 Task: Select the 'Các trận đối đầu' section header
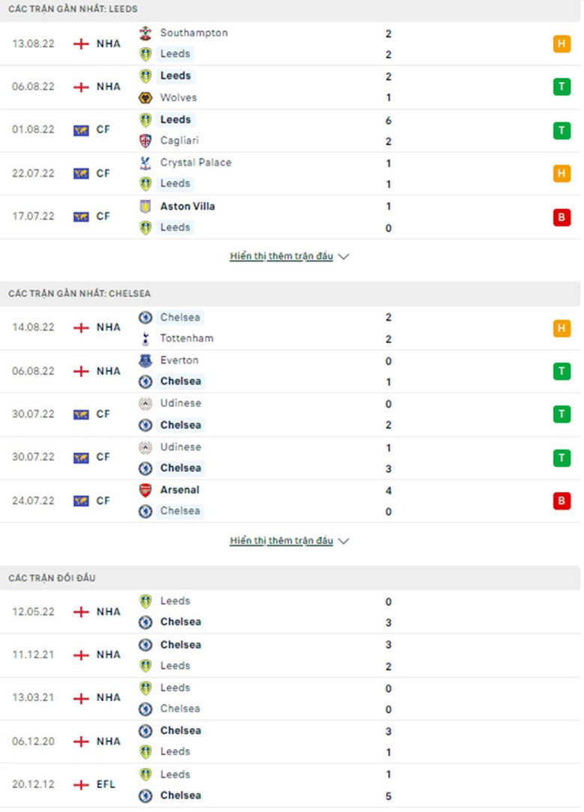[52, 578]
